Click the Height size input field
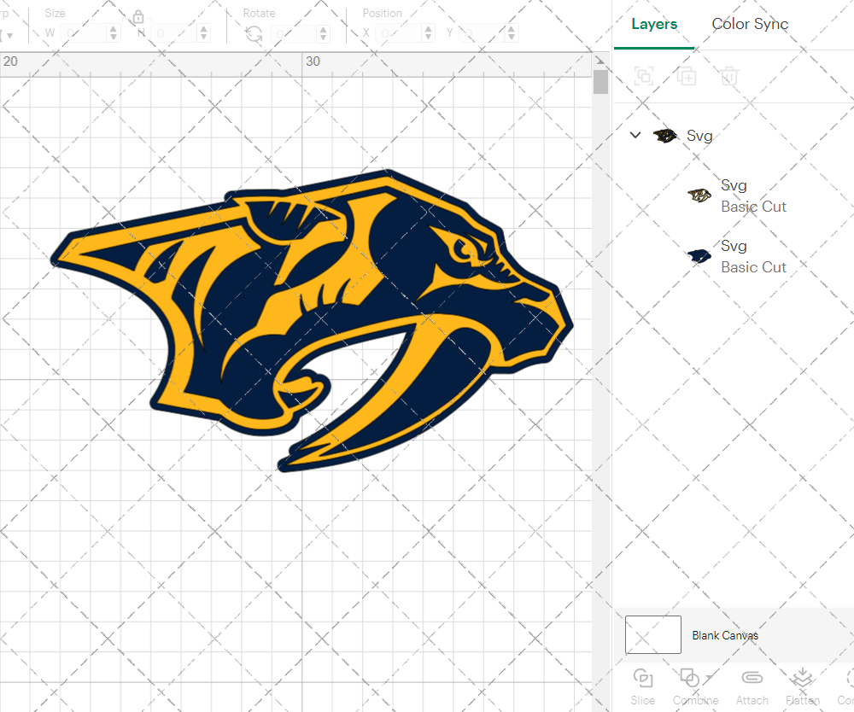Image resolution: width=854 pixels, height=712 pixels. pyautogui.click(x=173, y=33)
